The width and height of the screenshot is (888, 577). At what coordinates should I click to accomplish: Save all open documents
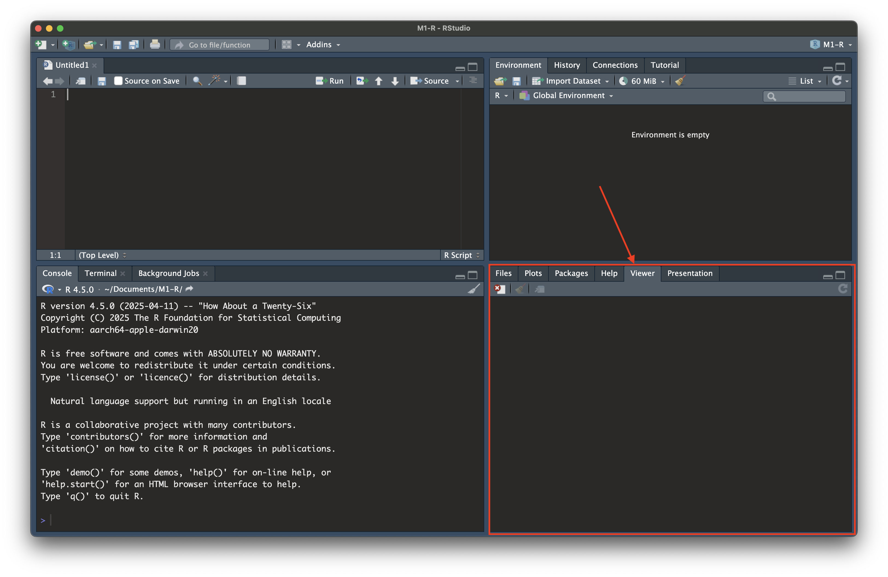click(x=134, y=45)
